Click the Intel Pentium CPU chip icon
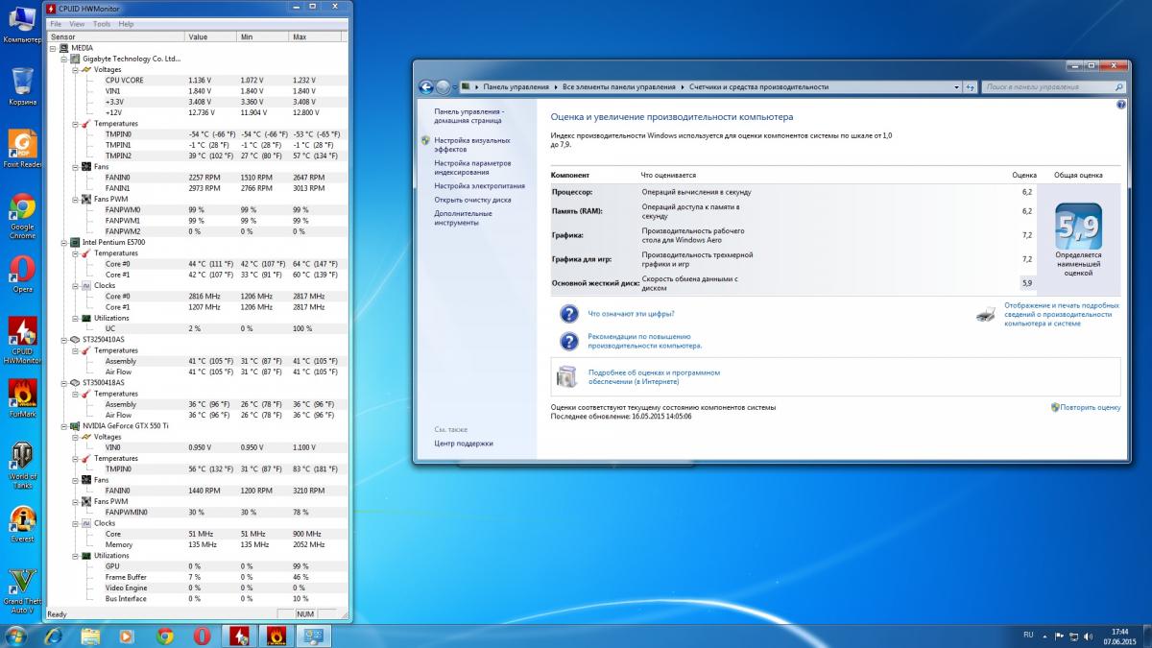 75,242
